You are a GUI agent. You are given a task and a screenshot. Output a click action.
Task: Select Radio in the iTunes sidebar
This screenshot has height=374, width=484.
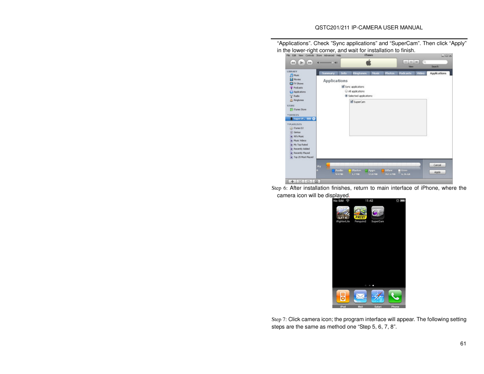point(295,96)
